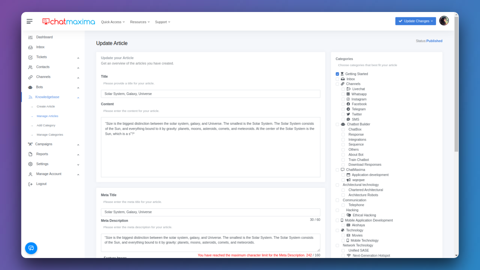The image size is (480, 270).
Task: Open the Quick Access dropdown
Action: coord(113,22)
